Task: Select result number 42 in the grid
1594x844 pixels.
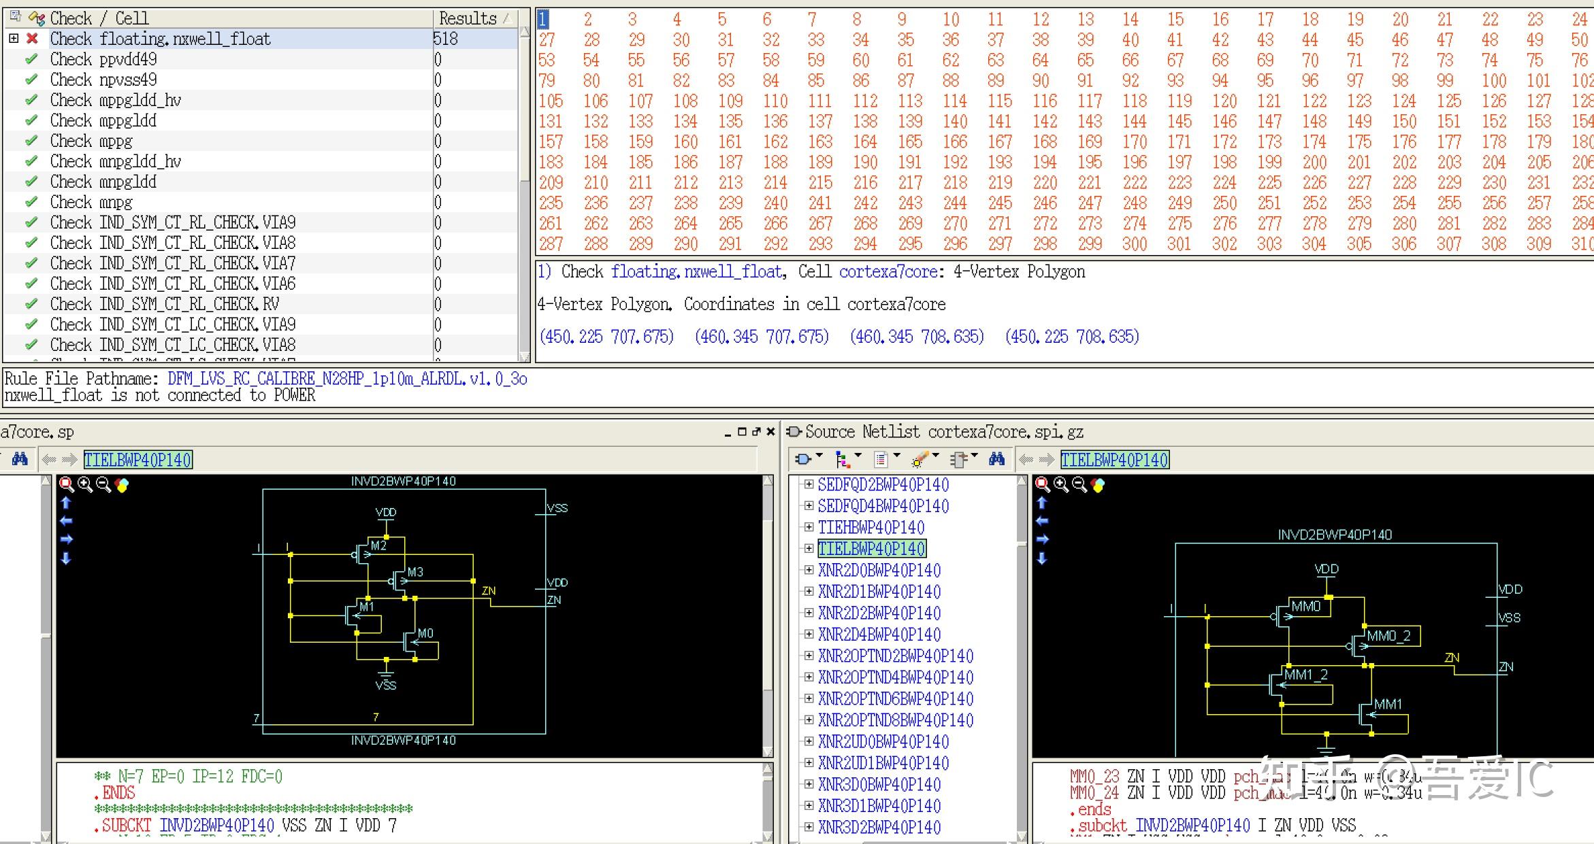Action: pos(1220,40)
